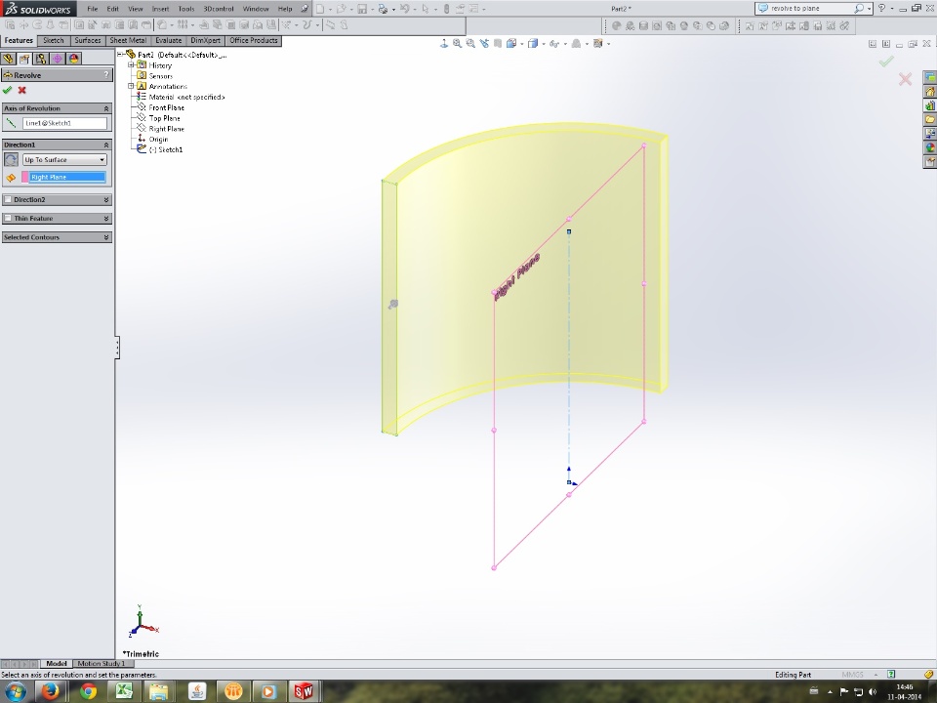Viewport: 937px width, 703px height.
Task: Switch to the Sketch tab
Action: [53, 41]
